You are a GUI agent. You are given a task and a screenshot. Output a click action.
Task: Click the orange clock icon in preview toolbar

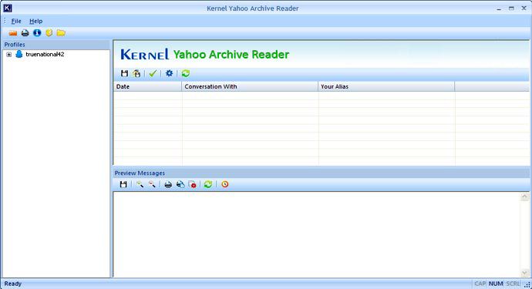tap(225, 184)
